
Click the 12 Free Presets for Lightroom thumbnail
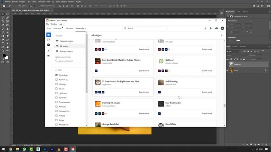coord(98,82)
